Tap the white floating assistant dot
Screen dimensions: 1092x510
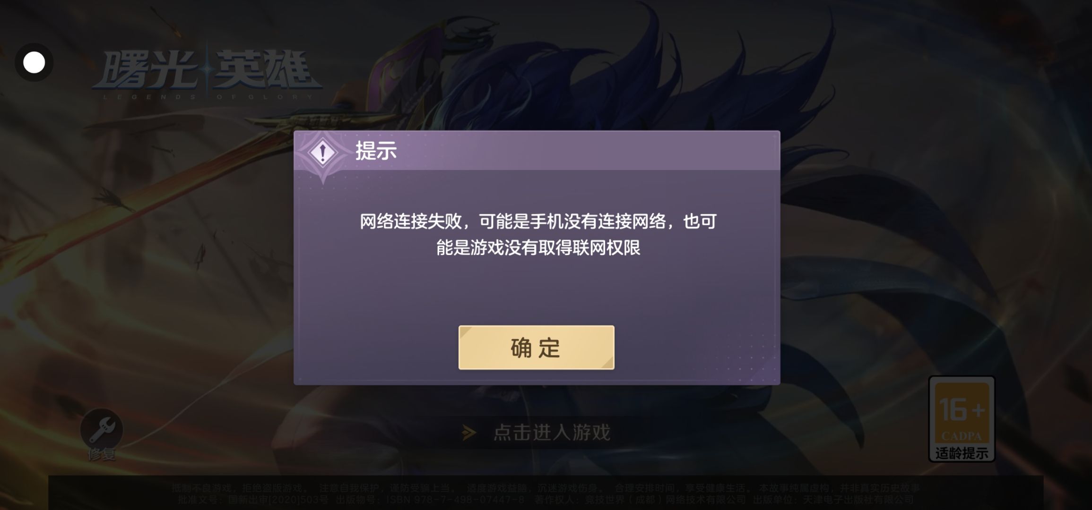click(34, 62)
